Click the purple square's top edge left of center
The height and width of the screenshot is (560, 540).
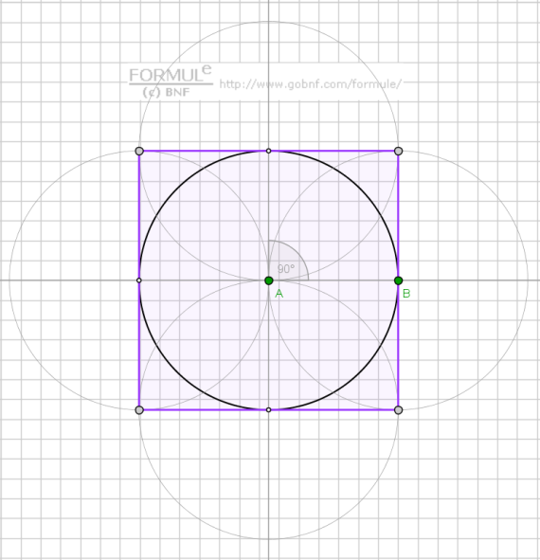click(204, 151)
